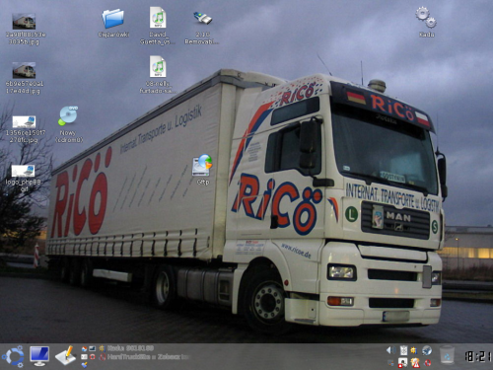This screenshot has width=493, height=370.
Task: Click the globe network tray icon
Action: click(x=427, y=350)
